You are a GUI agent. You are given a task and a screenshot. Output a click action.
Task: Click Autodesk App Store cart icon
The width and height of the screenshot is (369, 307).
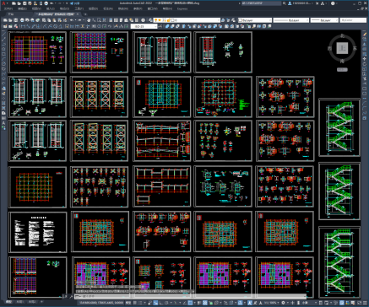[x=317, y=3]
